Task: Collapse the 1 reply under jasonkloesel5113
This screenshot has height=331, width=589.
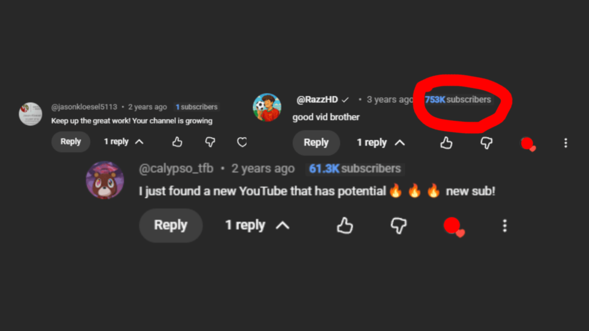Action: [124, 142]
